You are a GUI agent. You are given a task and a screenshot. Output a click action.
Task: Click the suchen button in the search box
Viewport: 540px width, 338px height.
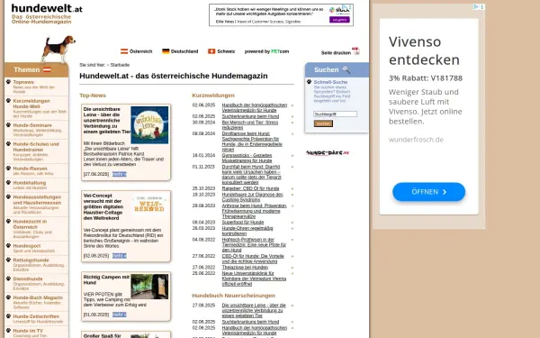point(323,123)
